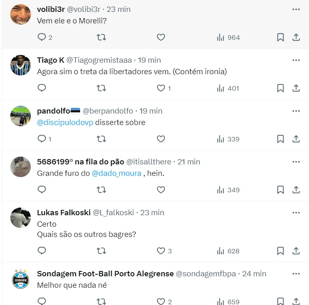Screen dimensions: 309x305
Task: Like pandolfo's tweet mentioning discipulodovp
Action: [x=161, y=139]
